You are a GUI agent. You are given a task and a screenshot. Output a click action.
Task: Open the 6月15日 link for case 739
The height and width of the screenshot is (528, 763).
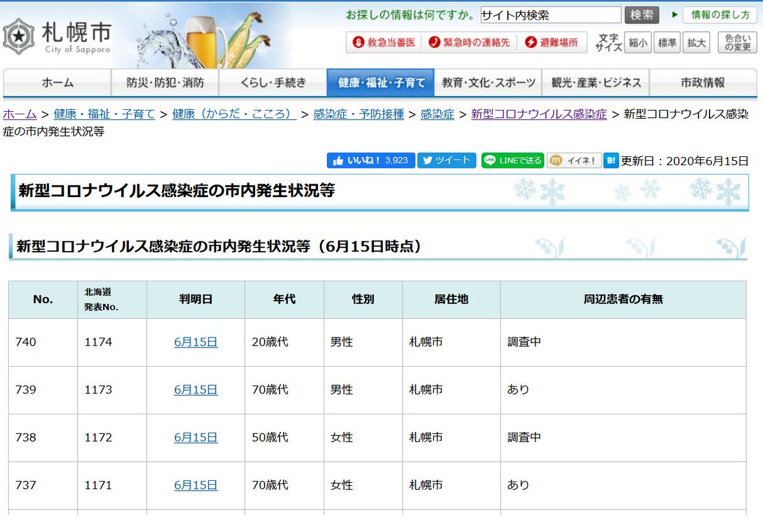(196, 389)
